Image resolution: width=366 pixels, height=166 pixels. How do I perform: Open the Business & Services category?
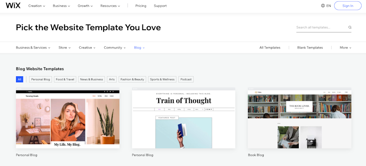tap(33, 48)
